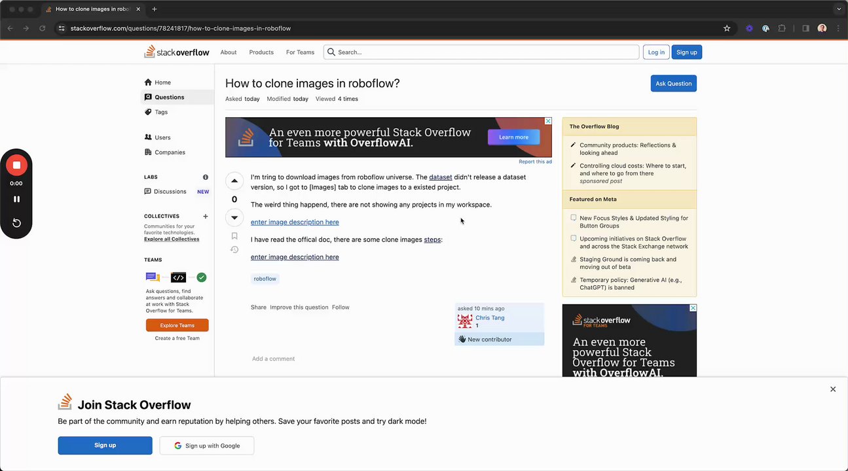Viewport: 848px width, 471px height.
Task: Click the Labs info icon
Action: [x=206, y=177]
